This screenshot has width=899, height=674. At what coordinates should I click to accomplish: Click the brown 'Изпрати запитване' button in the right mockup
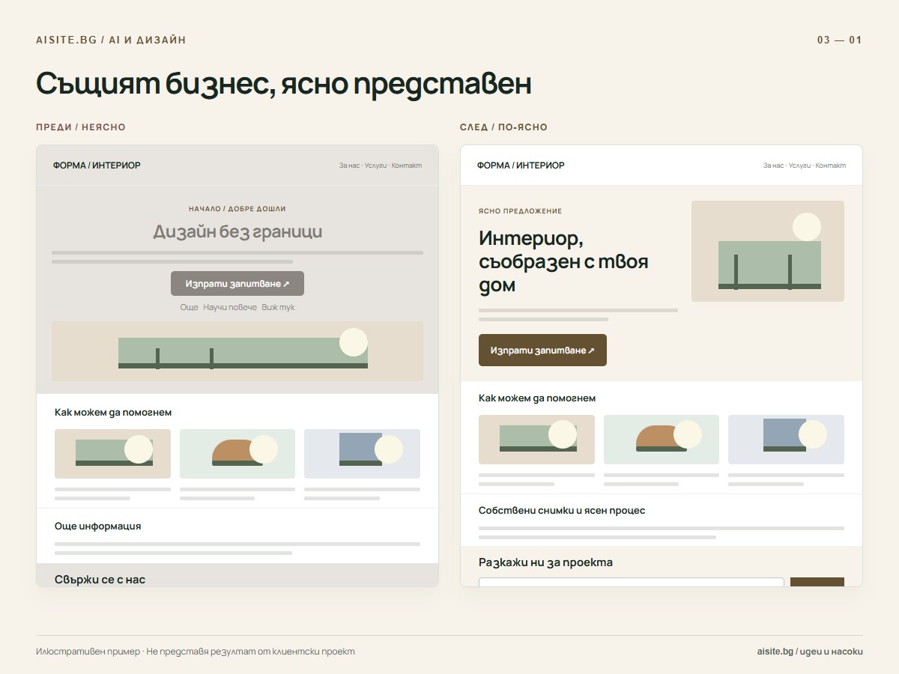tap(542, 350)
